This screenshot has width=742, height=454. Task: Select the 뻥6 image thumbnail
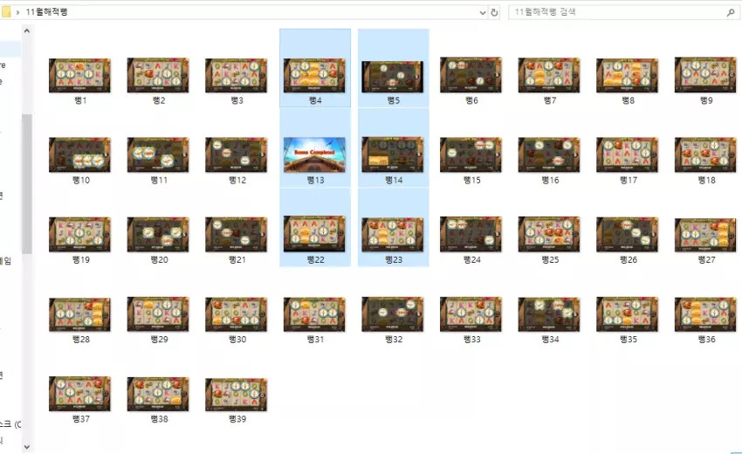(471, 75)
